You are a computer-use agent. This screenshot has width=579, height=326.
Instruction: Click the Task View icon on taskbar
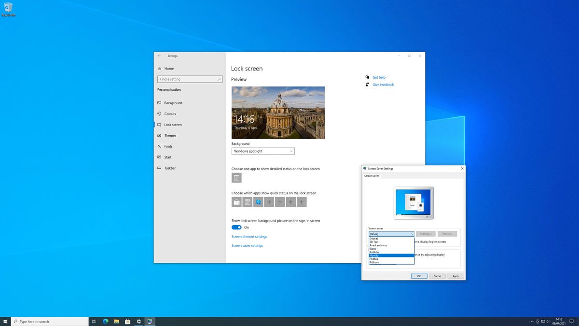pos(94,321)
